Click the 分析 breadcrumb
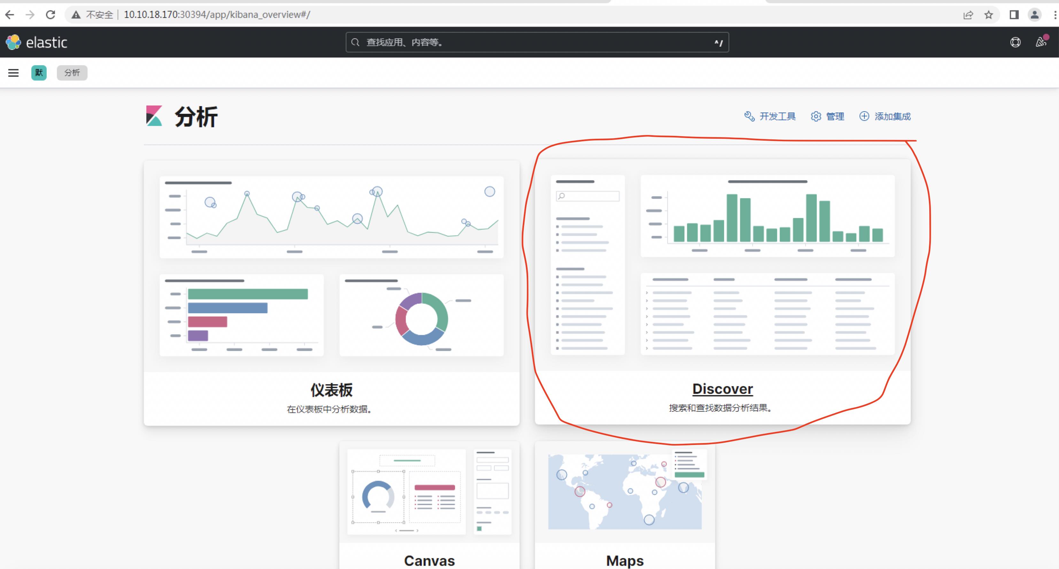This screenshot has height=569, width=1059. [x=72, y=73]
